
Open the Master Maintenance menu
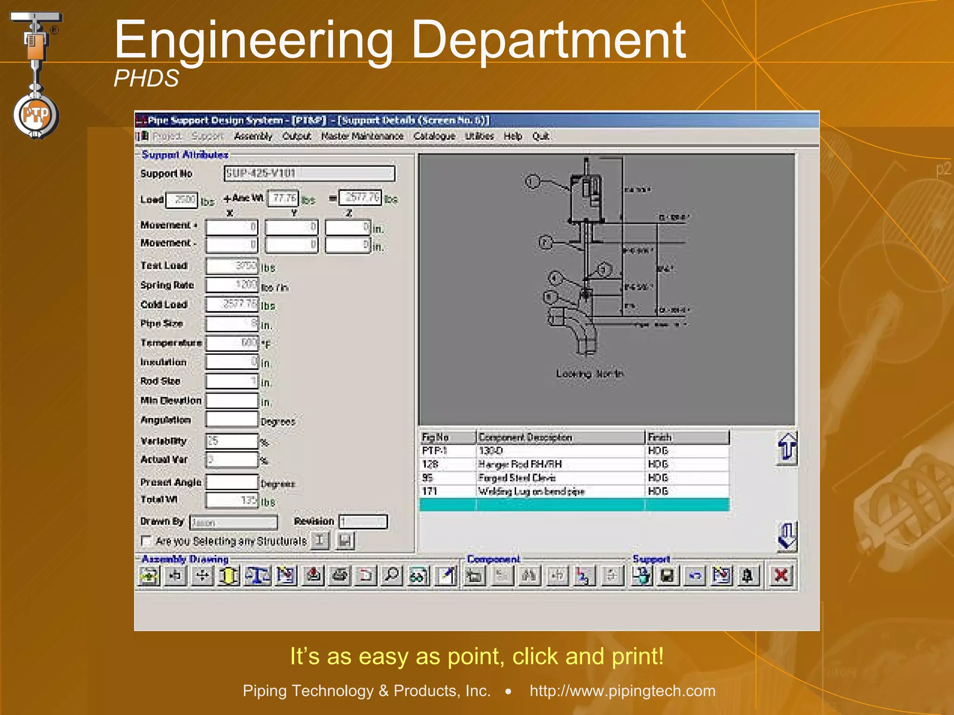coord(362,136)
